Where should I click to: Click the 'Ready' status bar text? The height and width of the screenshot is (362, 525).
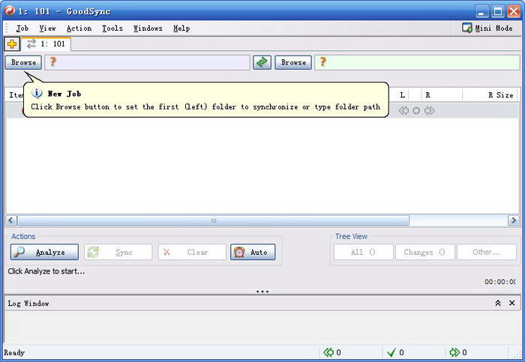pos(14,352)
